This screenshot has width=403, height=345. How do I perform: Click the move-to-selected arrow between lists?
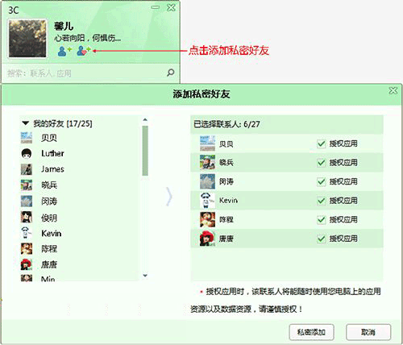pyautogui.click(x=168, y=197)
